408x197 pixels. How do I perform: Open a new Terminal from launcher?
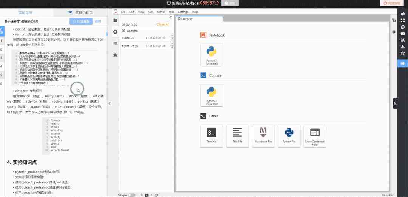click(211, 135)
